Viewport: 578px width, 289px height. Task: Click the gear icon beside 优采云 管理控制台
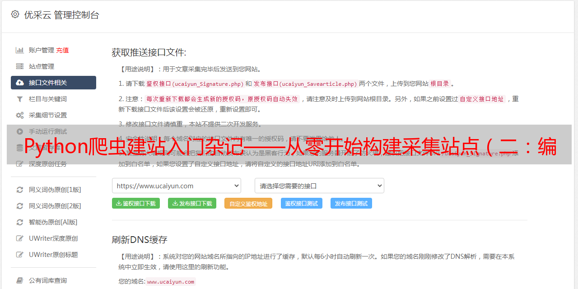[15, 14]
